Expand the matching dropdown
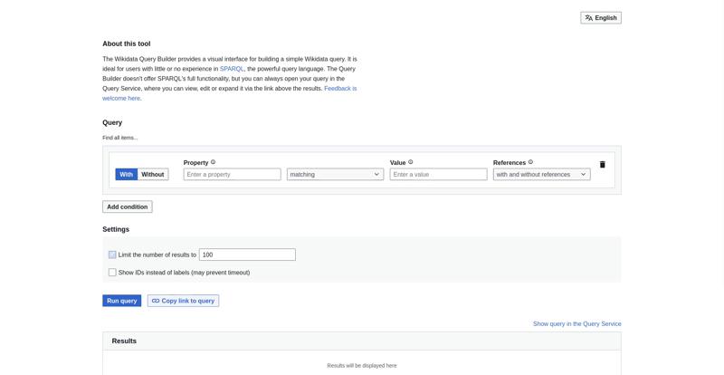 pyautogui.click(x=335, y=174)
